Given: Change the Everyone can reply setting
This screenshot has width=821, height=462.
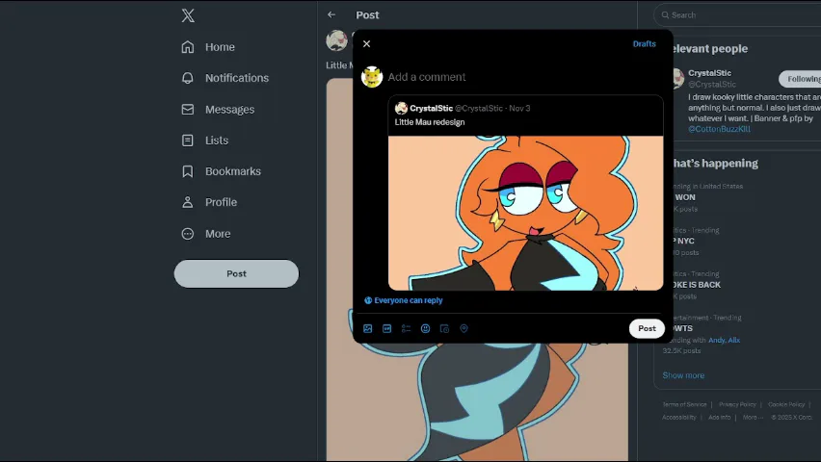Looking at the screenshot, I should tap(403, 300).
